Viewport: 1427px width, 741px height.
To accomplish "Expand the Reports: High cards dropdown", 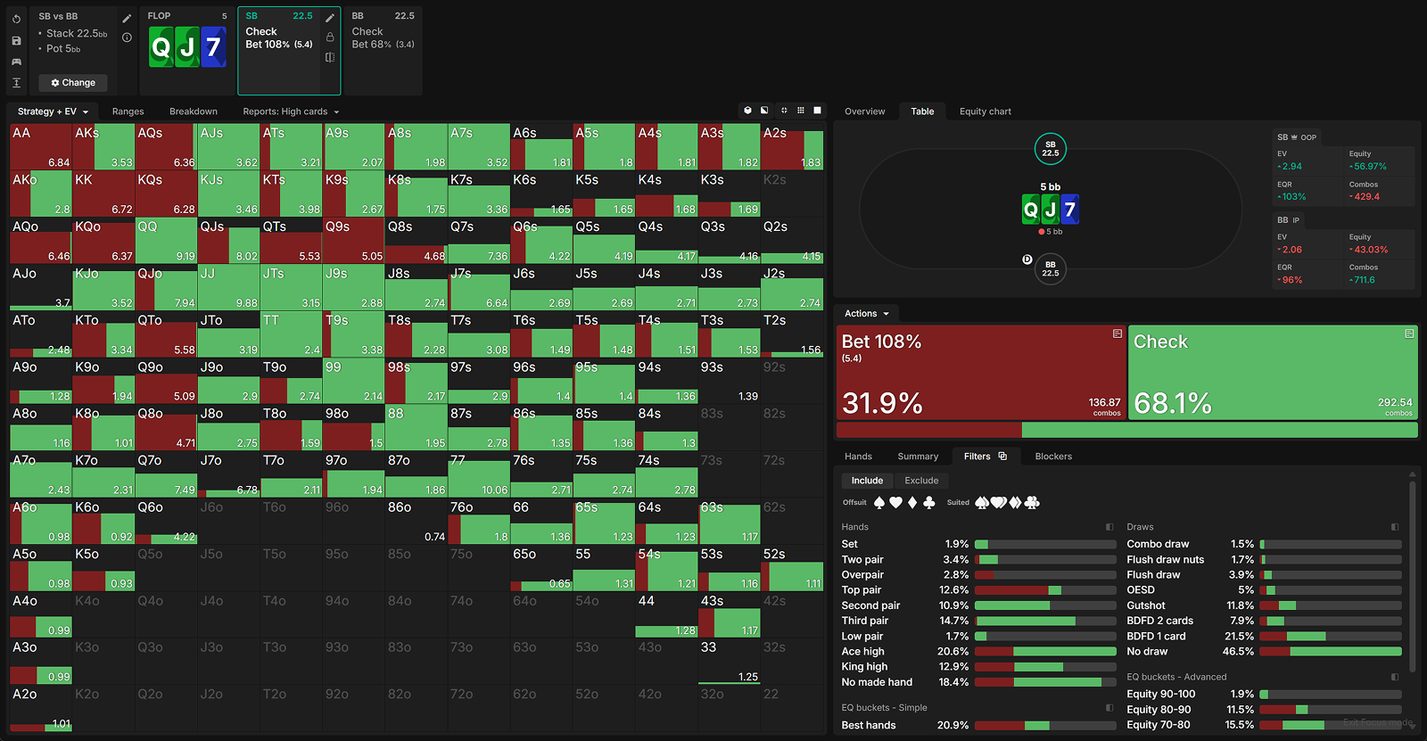I will click(x=291, y=111).
